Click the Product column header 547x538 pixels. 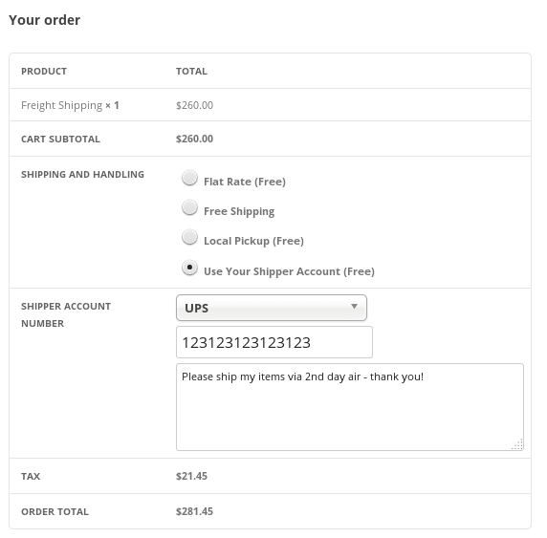click(44, 71)
